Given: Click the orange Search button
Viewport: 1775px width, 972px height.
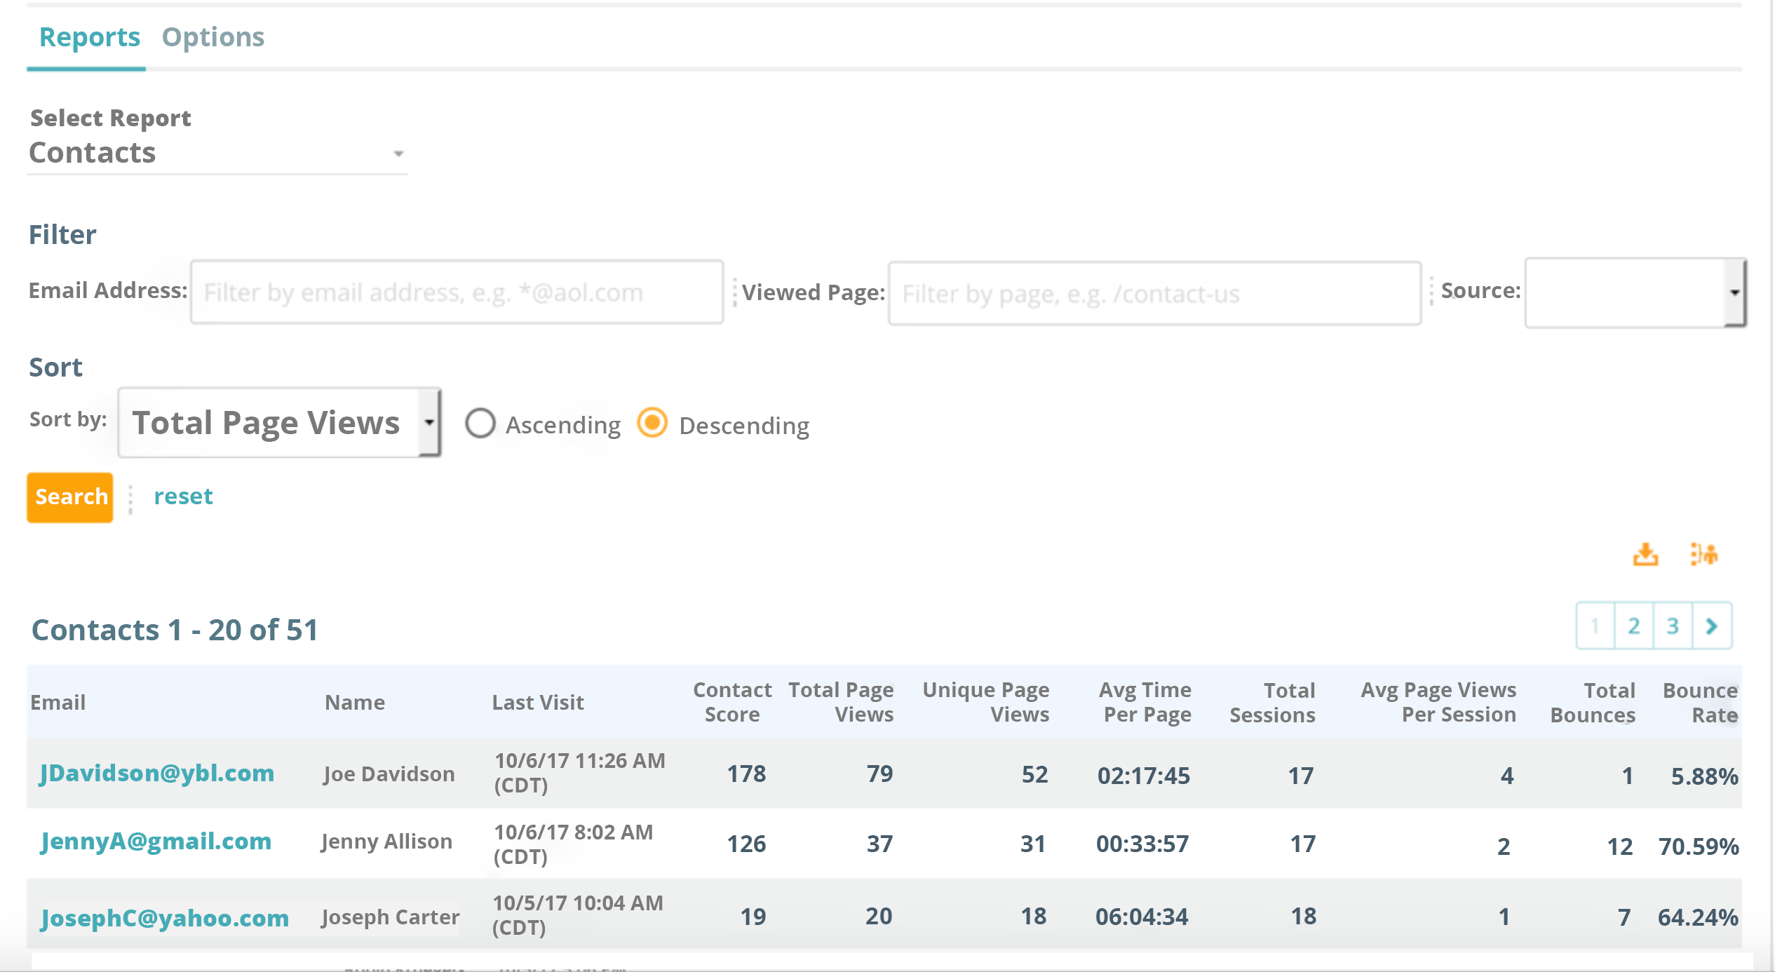Looking at the screenshot, I should tap(70, 497).
